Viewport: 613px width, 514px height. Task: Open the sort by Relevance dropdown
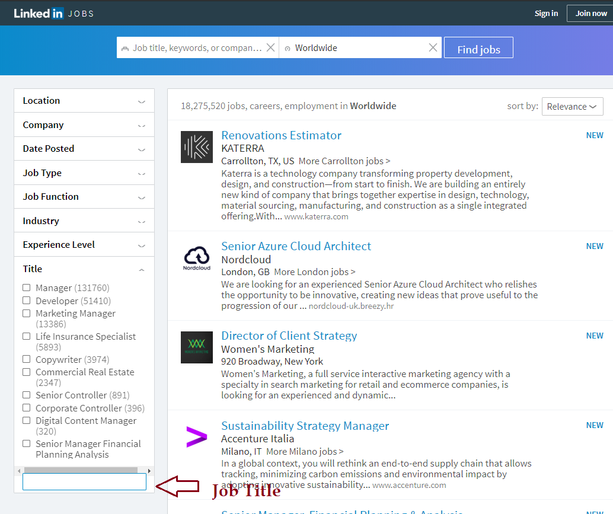[572, 107]
